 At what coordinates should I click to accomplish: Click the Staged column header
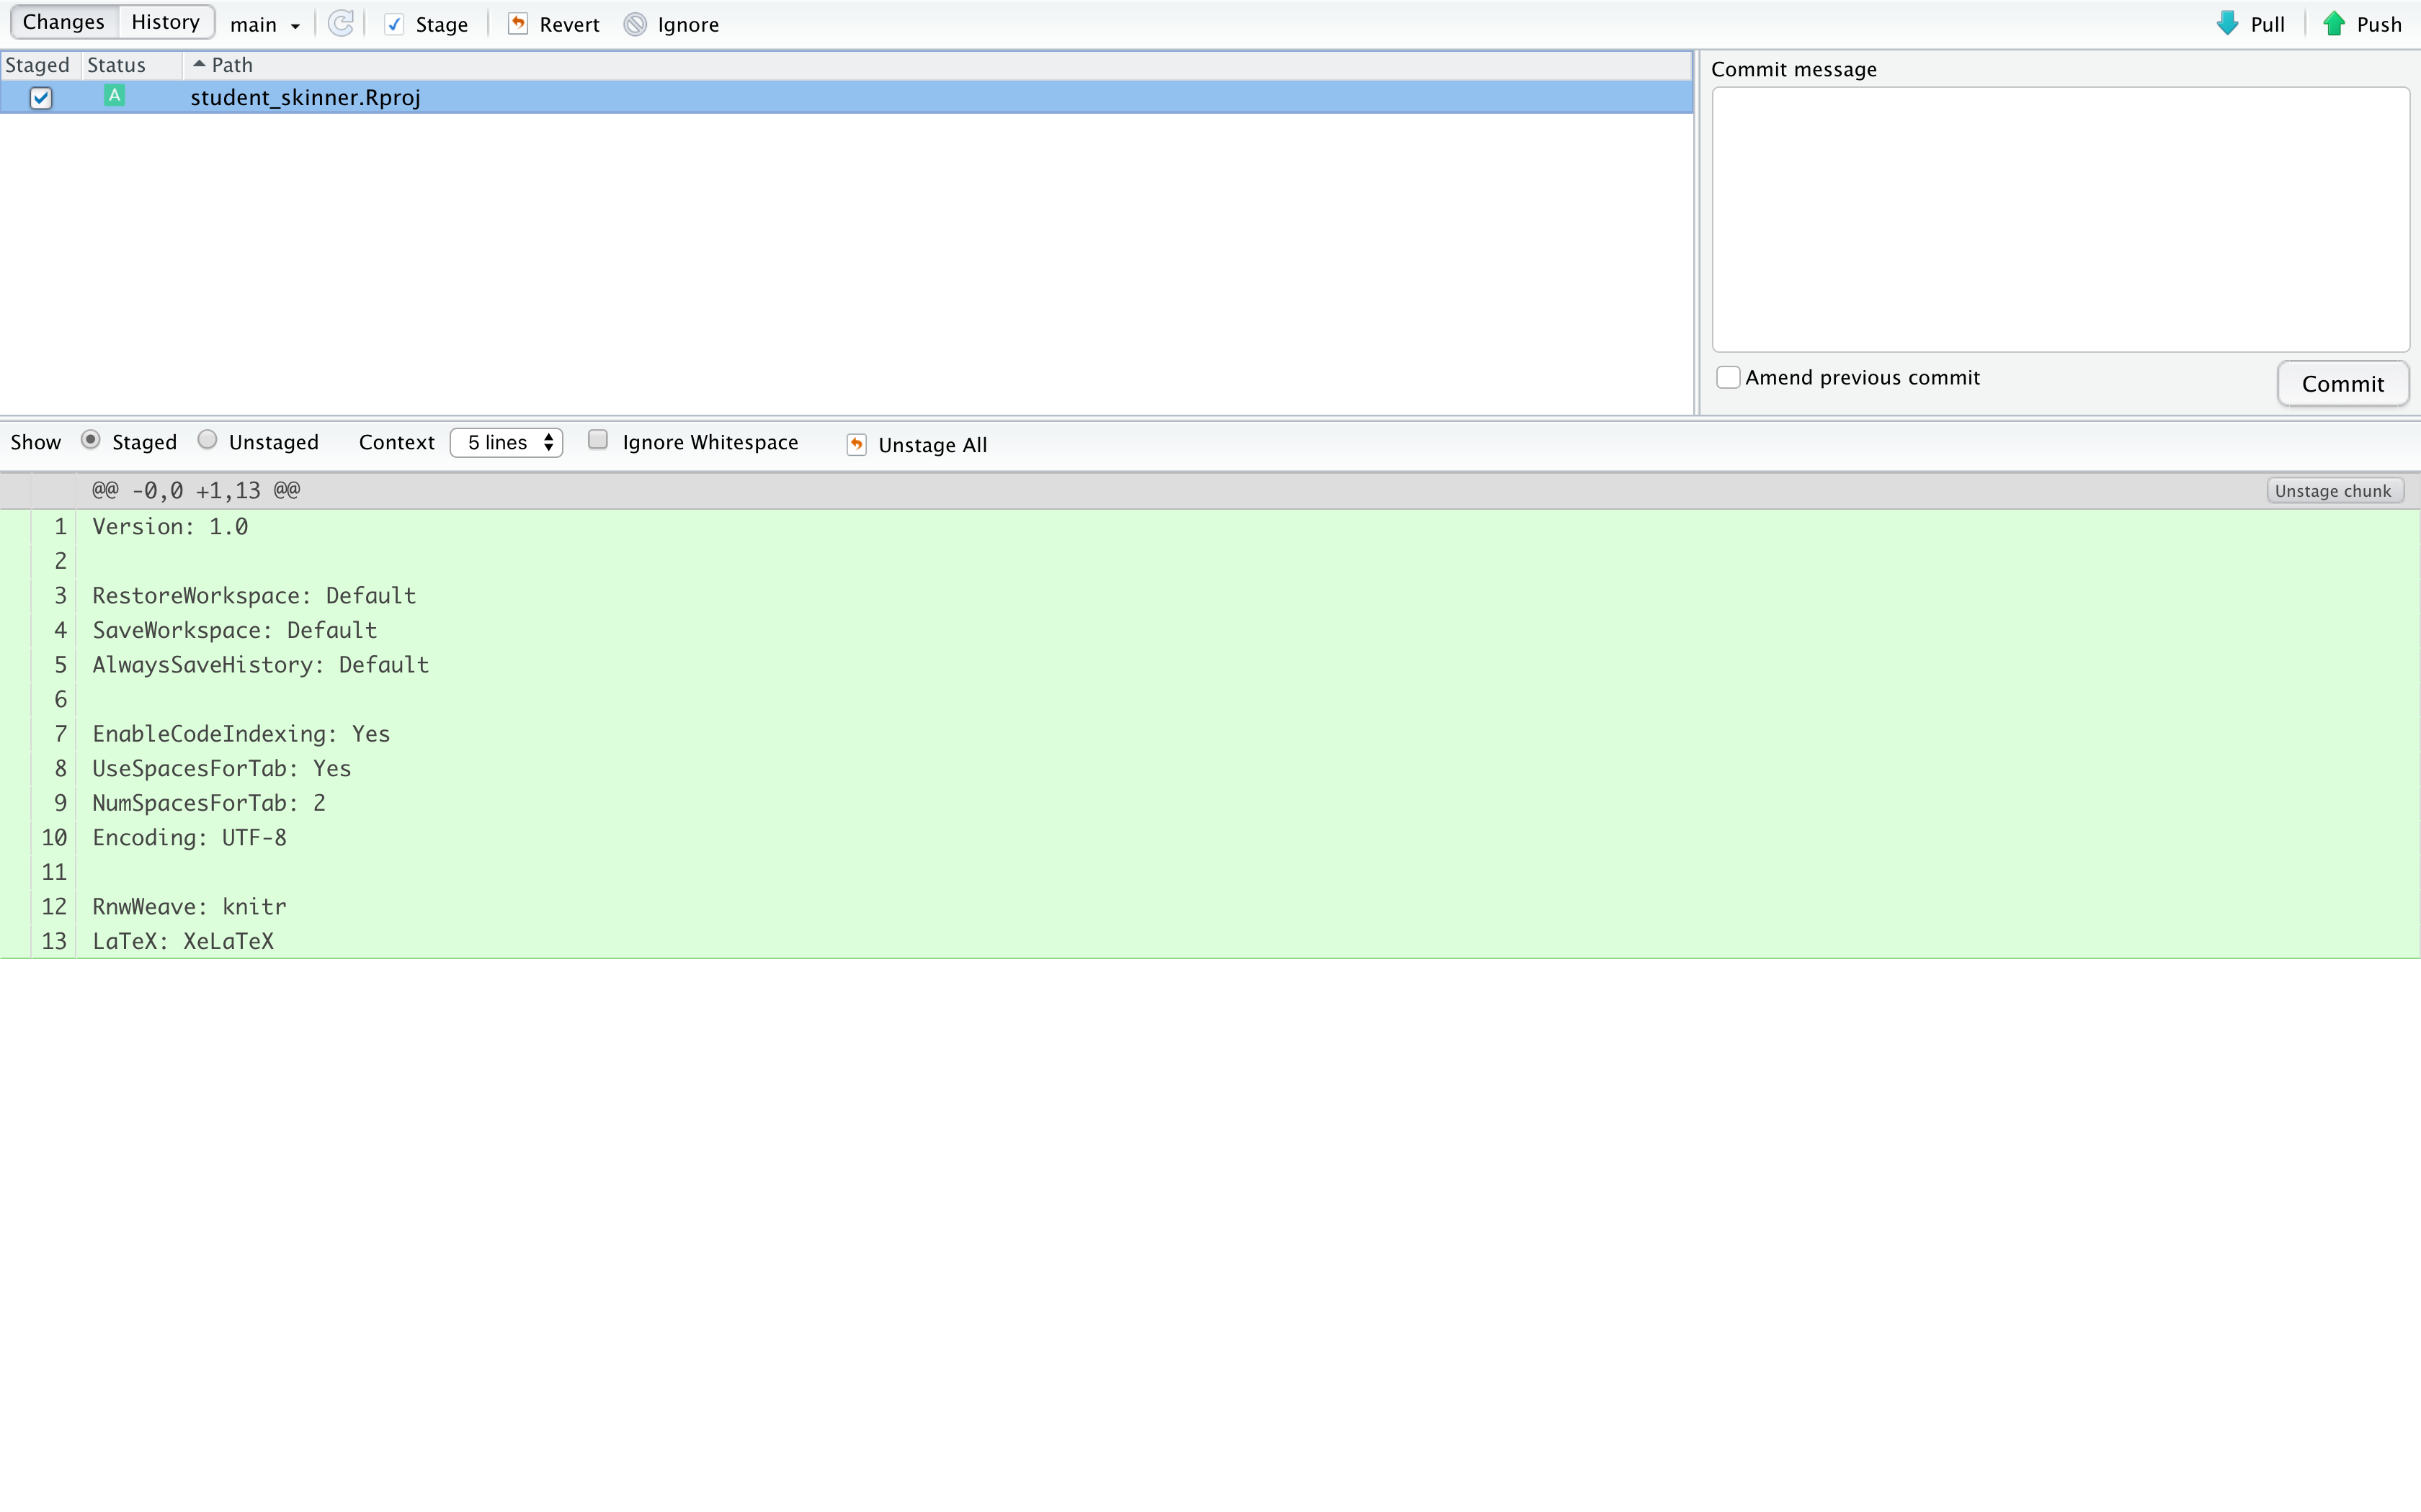(38, 65)
